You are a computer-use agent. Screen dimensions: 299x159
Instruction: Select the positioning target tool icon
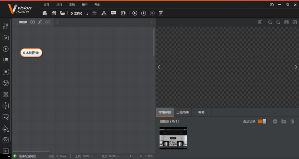click(x=6, y=49)
